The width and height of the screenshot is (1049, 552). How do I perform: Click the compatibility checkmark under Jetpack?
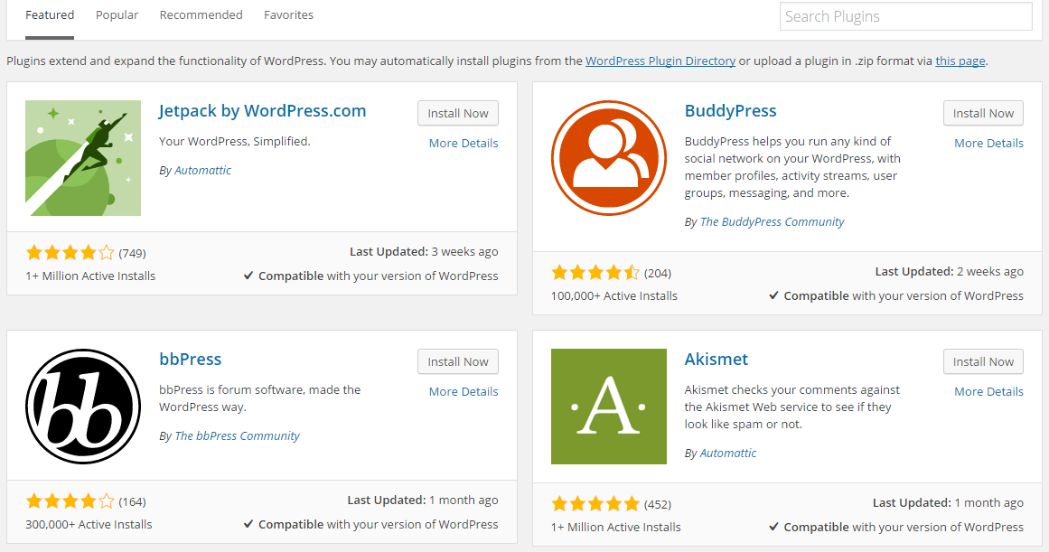pos(248,276)
